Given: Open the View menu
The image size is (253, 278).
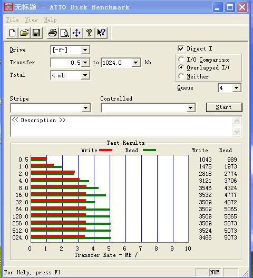Looking at the screenshot, I should pyautogui.click(x=31, y=19).
